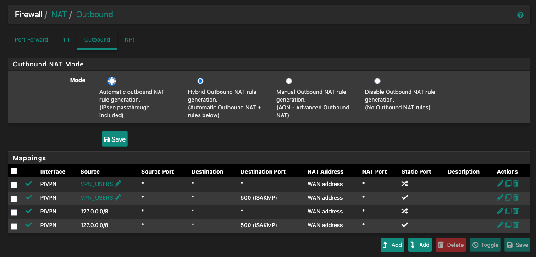Click the Static Port column header

tap(416, 171)
